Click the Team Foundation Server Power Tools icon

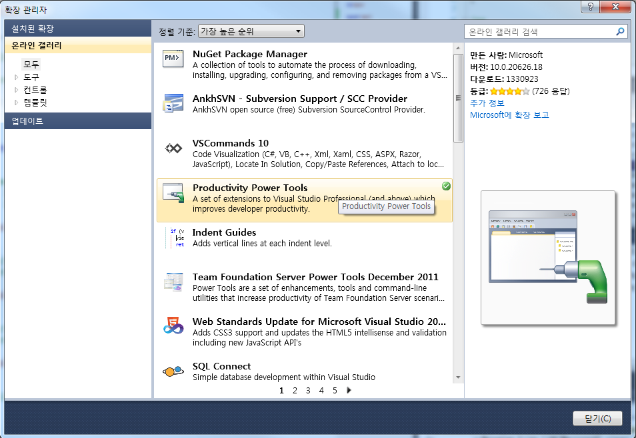coord(173,282)
